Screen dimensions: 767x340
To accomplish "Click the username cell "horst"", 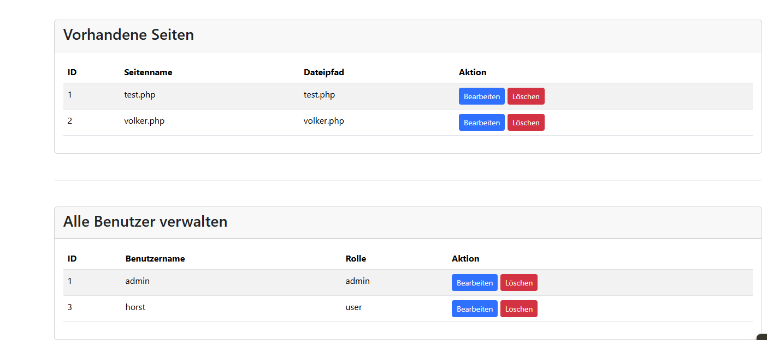I will click(x=135, y=307).
